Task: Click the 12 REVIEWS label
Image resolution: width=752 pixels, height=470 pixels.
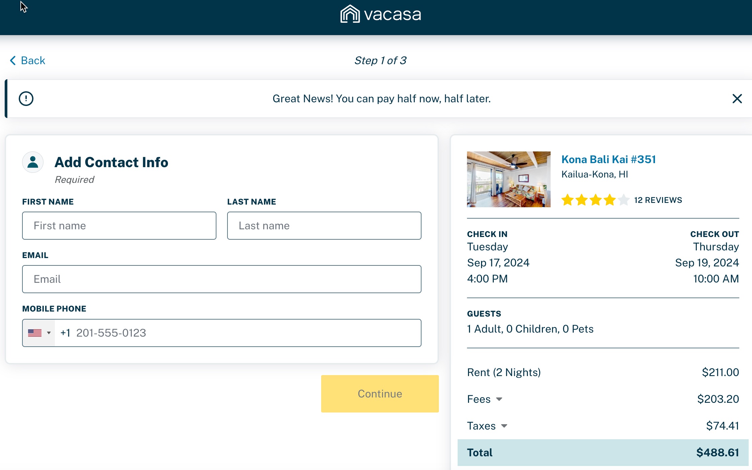Action: [x=658, y=200]
